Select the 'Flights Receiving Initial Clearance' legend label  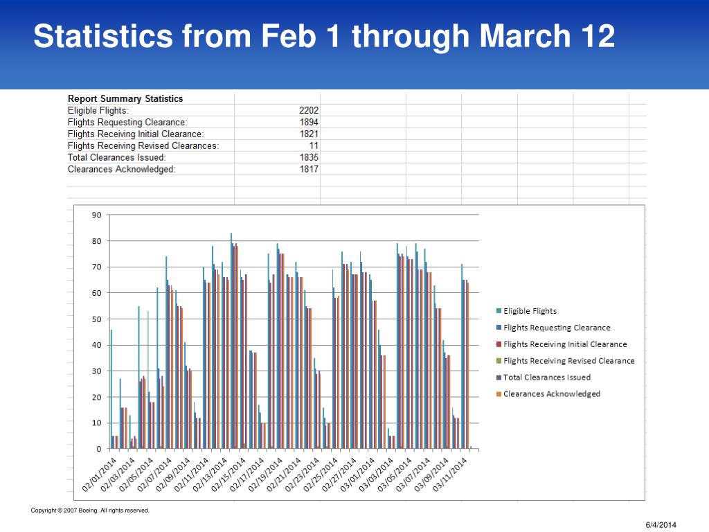(x=565, y=344)
